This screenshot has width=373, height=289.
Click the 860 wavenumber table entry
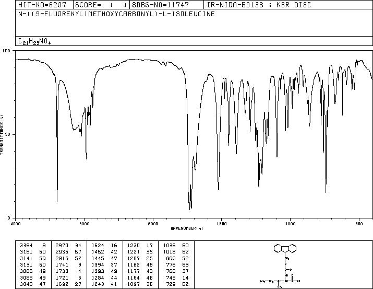point(171,258)
